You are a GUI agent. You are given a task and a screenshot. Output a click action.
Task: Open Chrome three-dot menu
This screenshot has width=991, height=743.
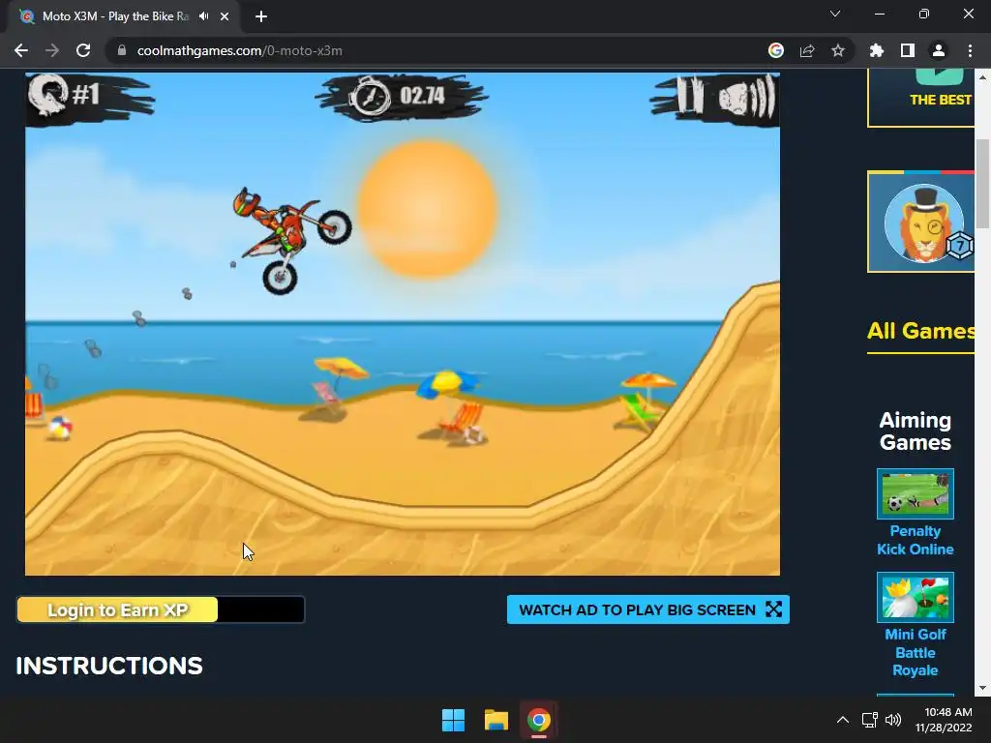point(970,50)
